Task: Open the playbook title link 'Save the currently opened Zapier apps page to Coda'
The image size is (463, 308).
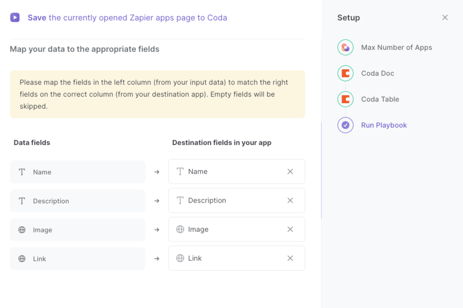Action: pyautogui.click(x=127, y=18)
